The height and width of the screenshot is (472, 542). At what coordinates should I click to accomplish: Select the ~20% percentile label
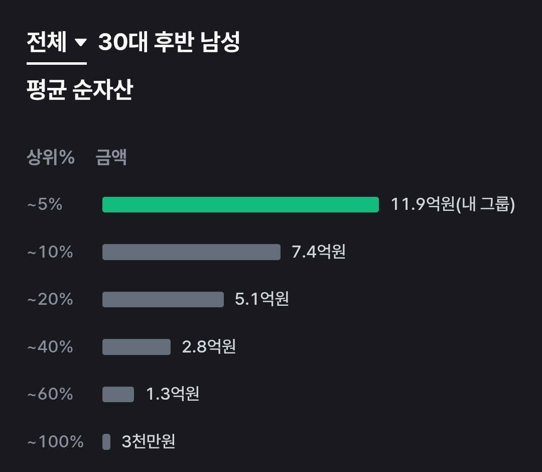[x=50, y=299]
